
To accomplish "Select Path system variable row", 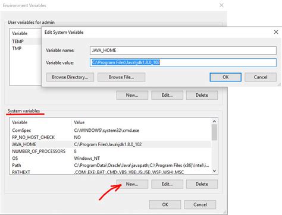I will [110, 165].
